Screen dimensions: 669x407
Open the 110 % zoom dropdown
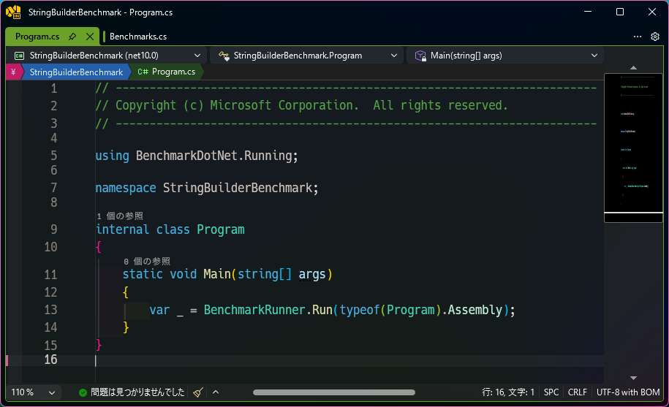pyautogui.click(x=34, y=392)
